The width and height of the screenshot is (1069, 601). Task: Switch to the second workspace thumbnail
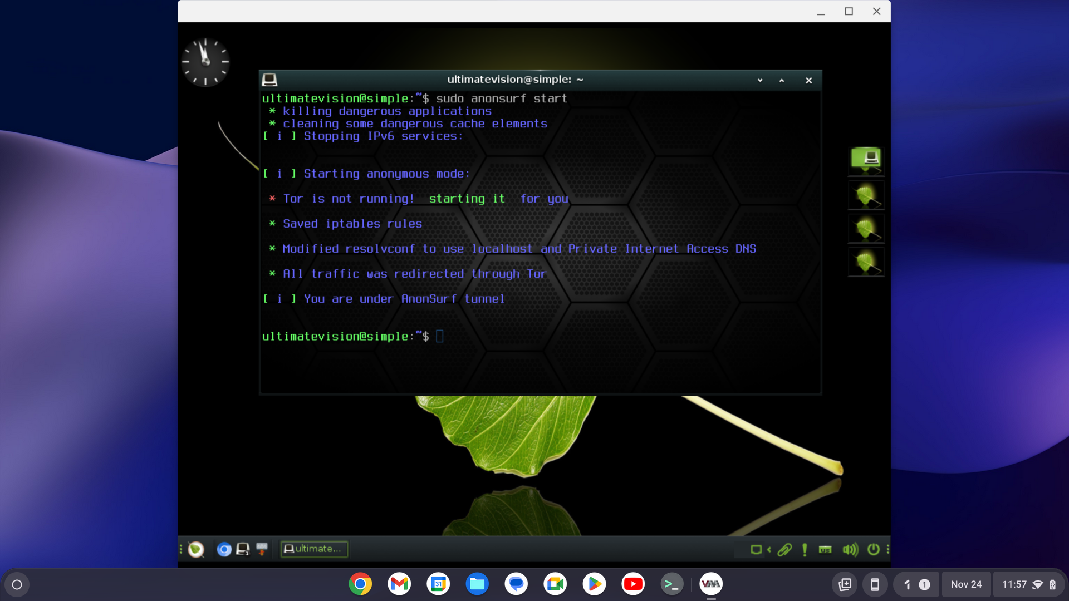(x=866, y=195)
